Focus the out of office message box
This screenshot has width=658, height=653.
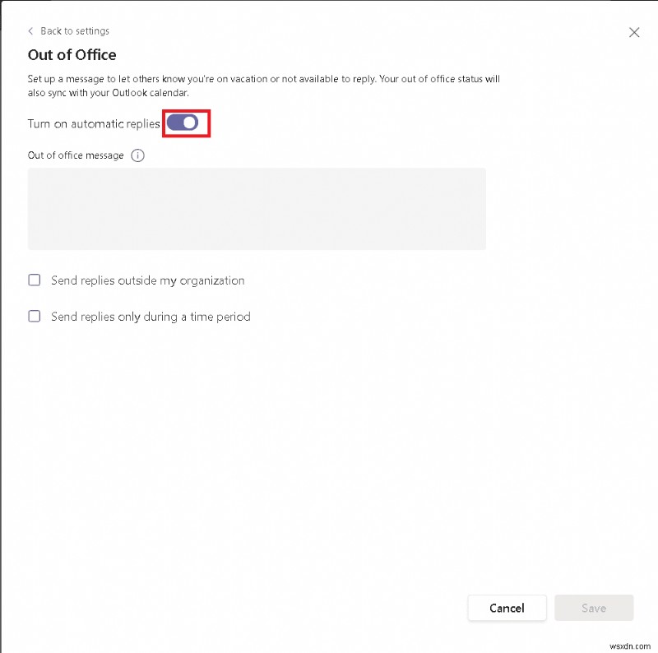coord(257,209)
